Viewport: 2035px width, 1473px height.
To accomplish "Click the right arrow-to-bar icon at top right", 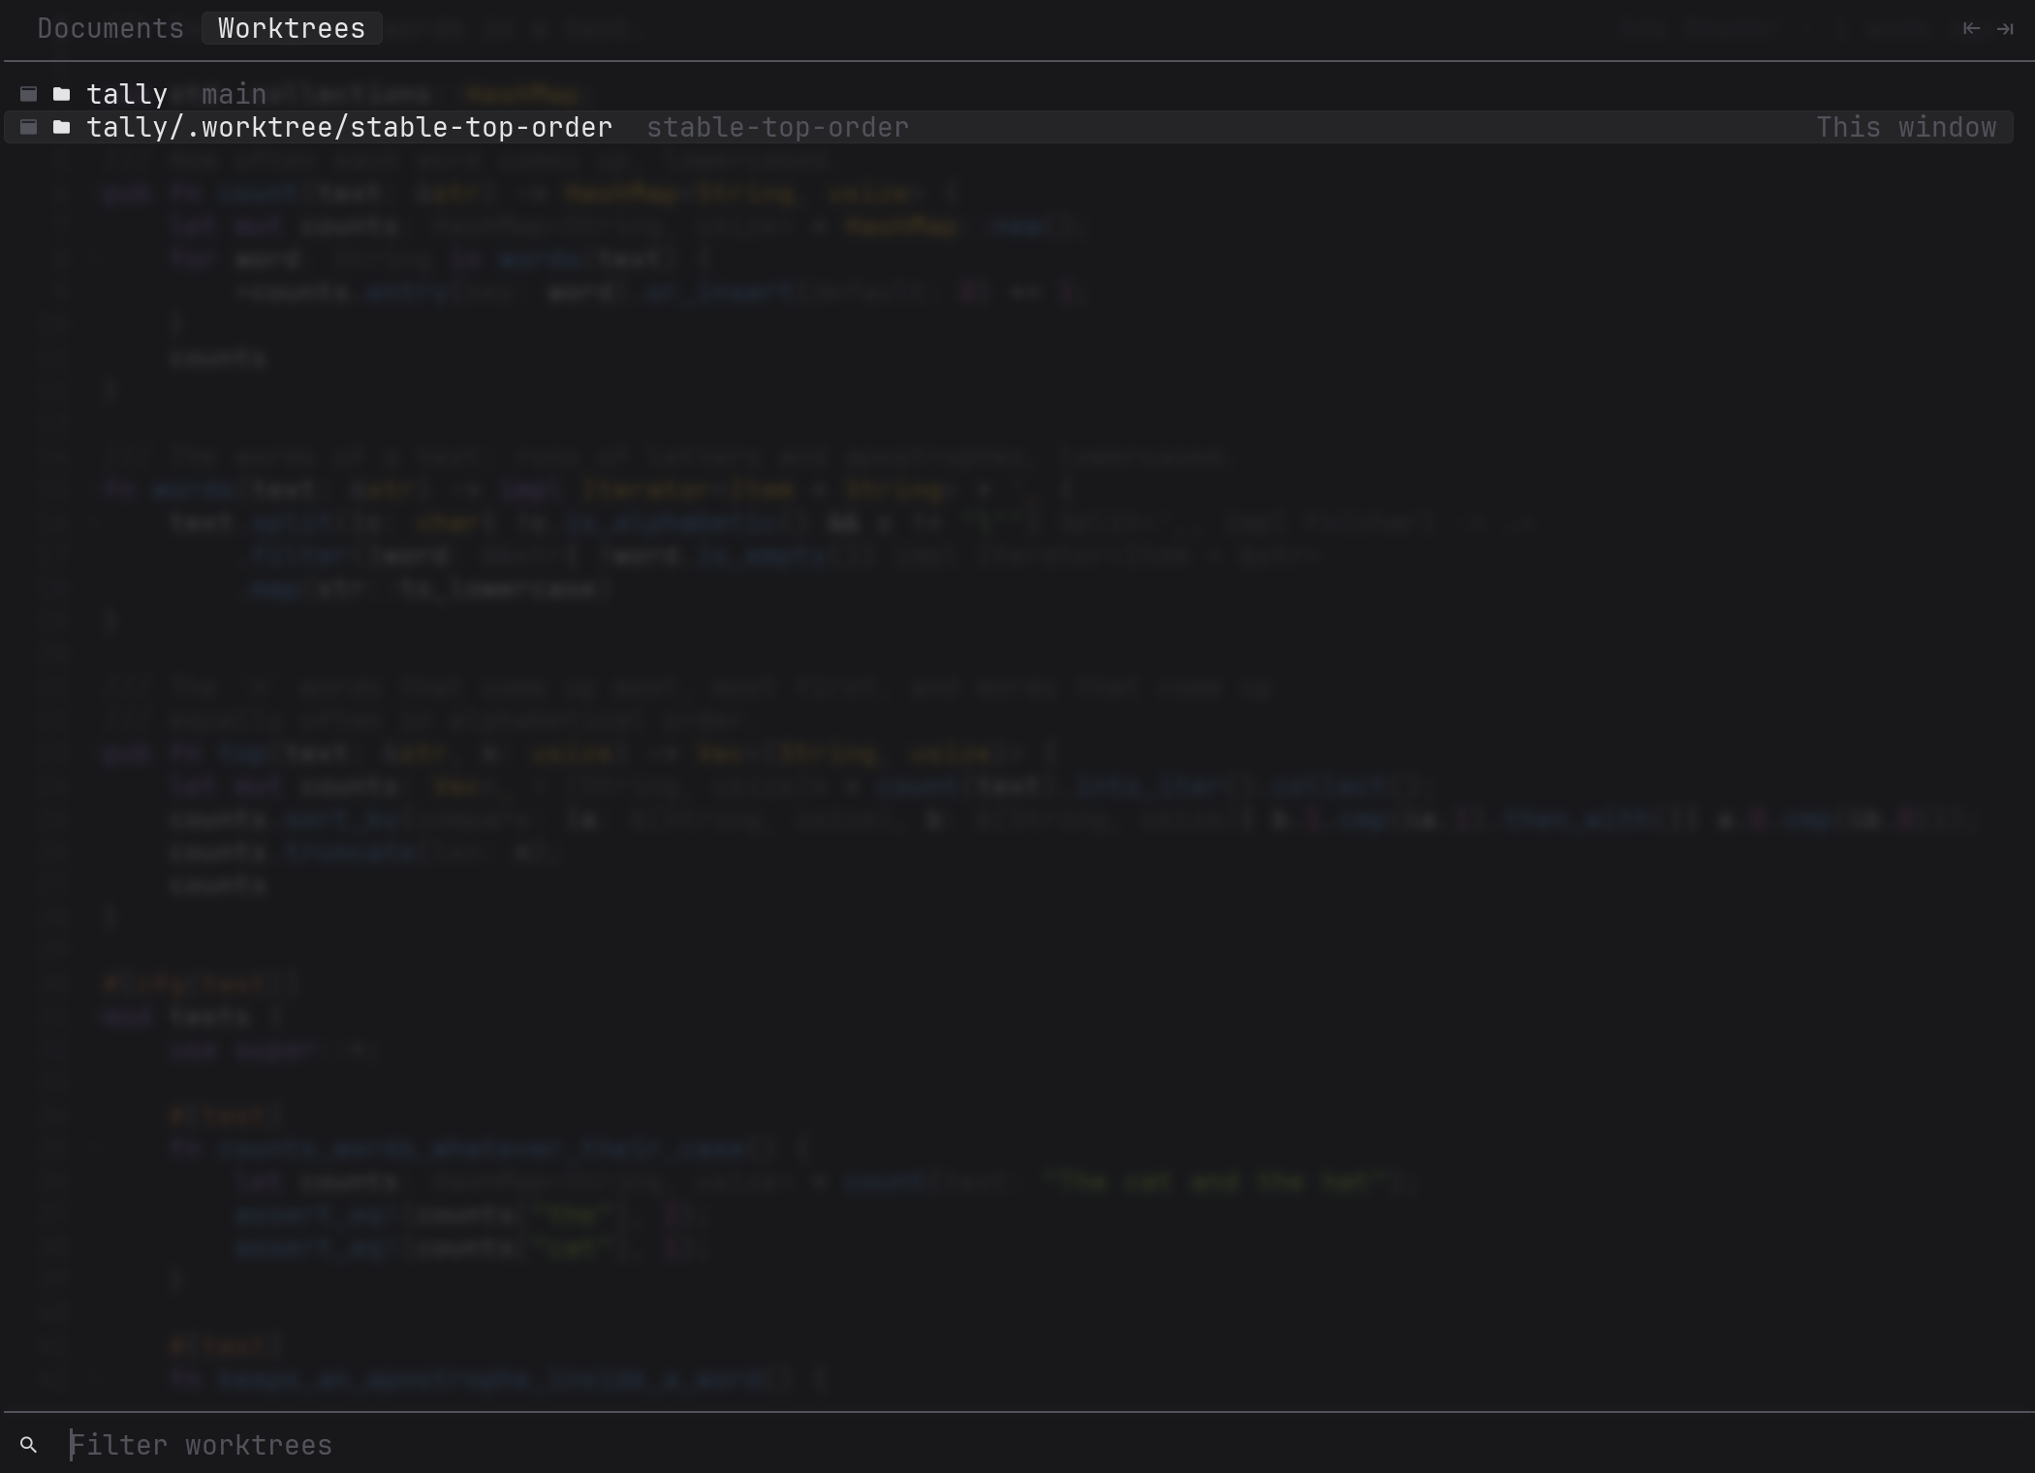I will click(x=2005, y=28).
